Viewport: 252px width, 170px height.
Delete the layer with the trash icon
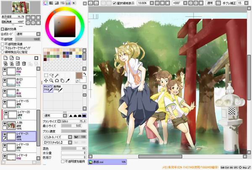tap(24, 64)
